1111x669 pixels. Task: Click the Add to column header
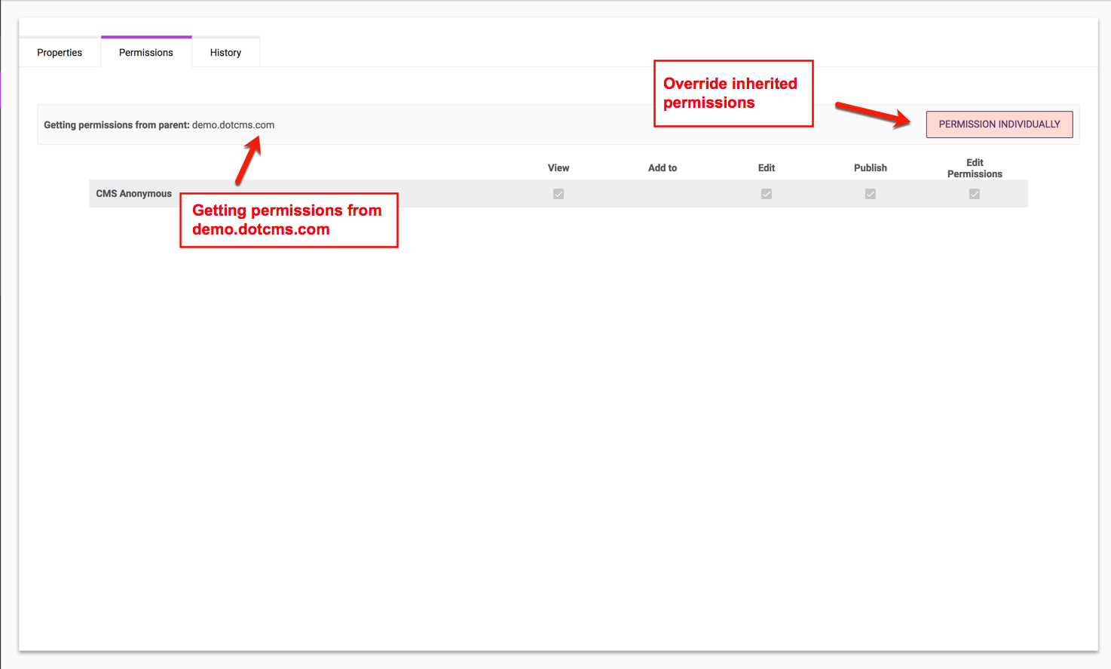[663, 168]
